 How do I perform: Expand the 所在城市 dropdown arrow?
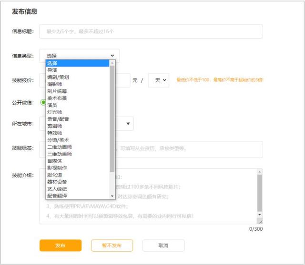128,124
